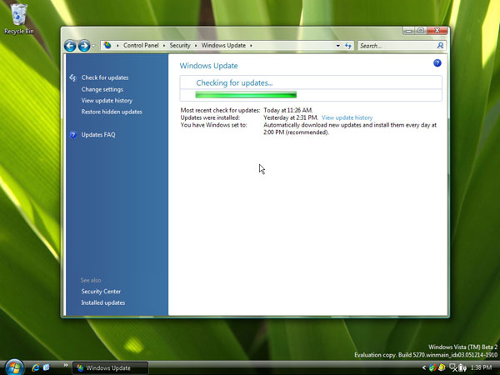Click the Check for updates link

coord(105,77)
